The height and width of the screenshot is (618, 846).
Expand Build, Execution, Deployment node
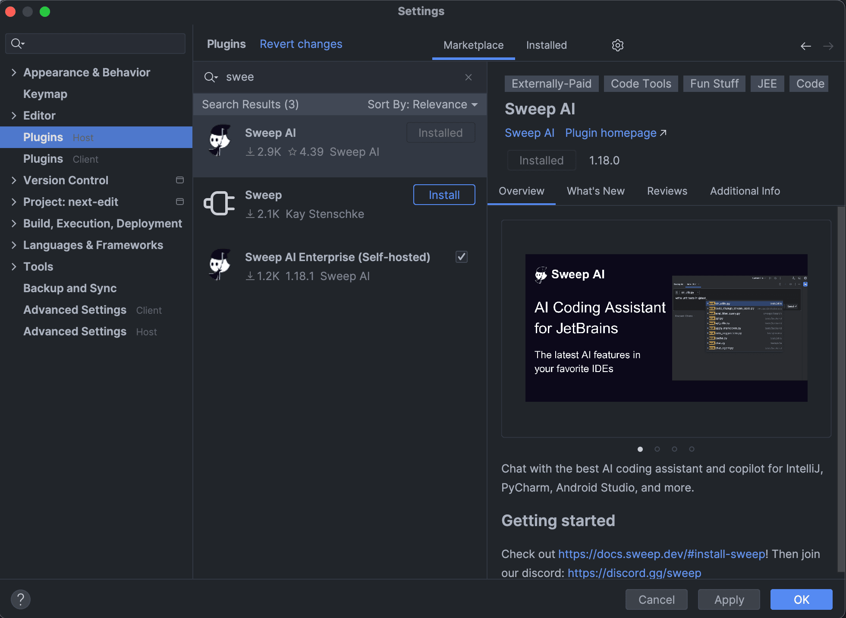[14, 224]
